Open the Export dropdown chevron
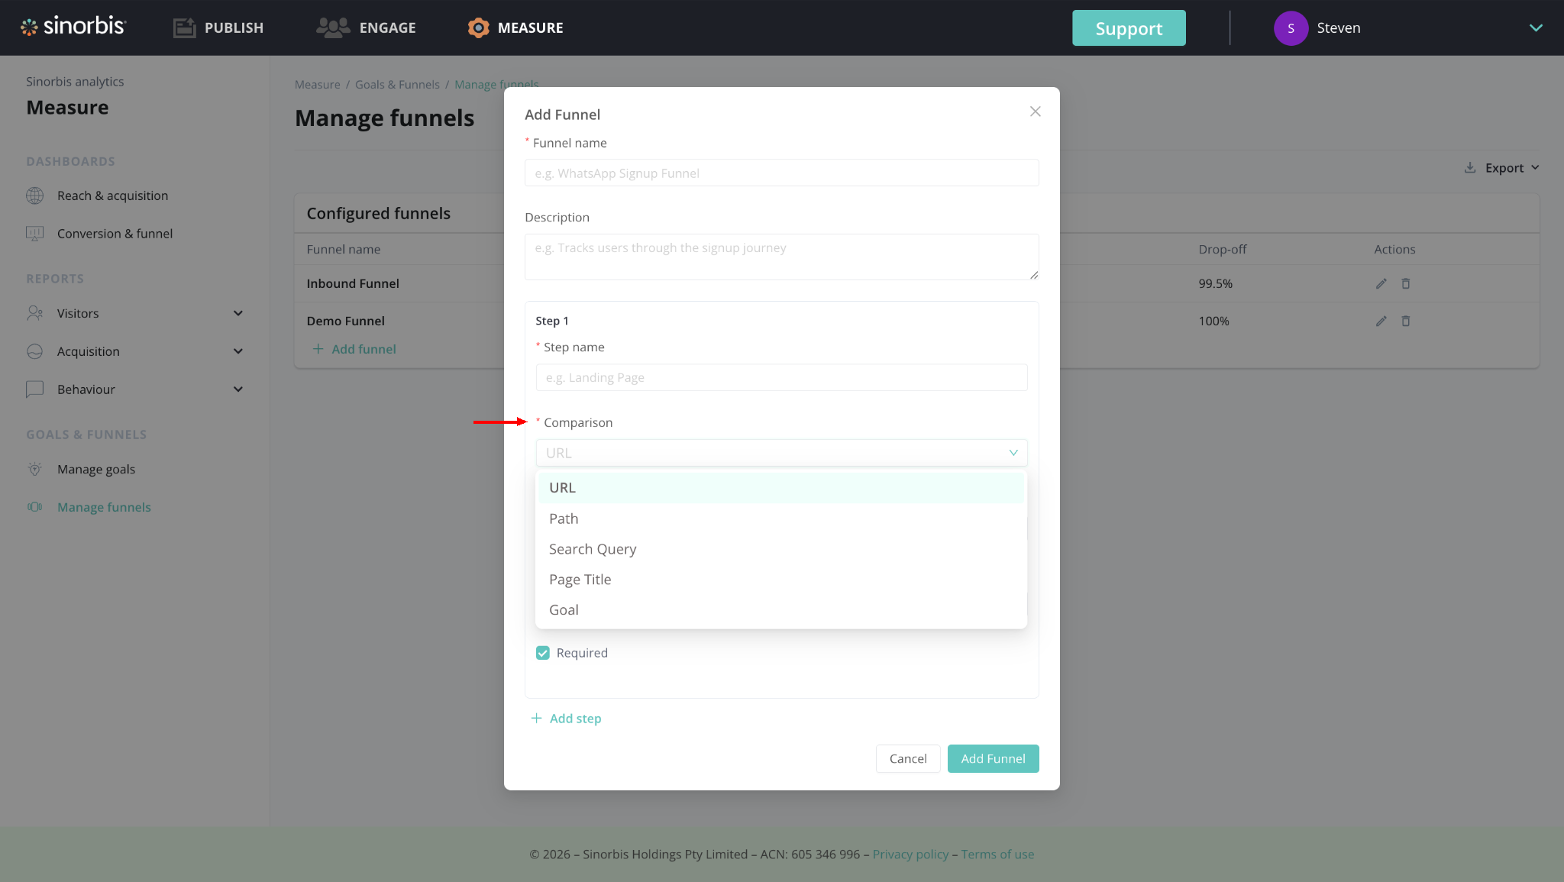 click(x=1535, y=167)
